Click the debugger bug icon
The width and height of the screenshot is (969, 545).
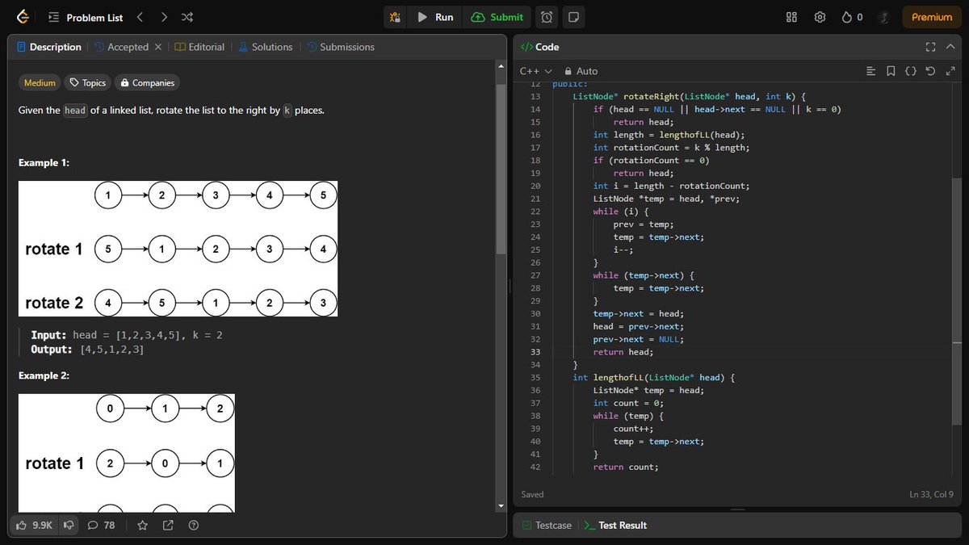click(395, 17)
